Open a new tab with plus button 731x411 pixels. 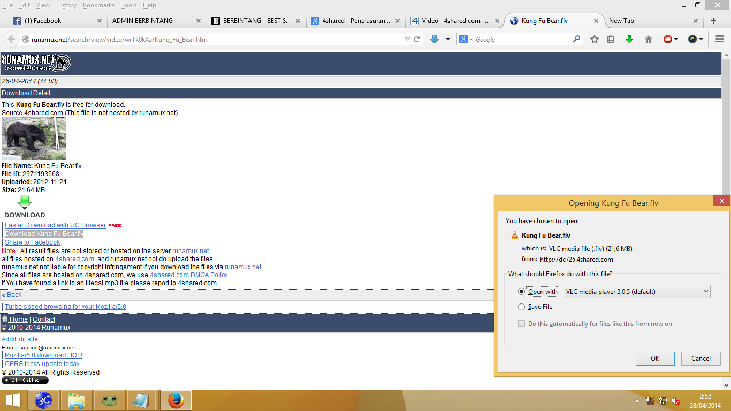click(x=713, y=21)
